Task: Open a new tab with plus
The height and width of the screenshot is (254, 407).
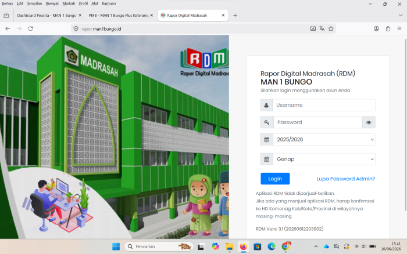Action: point(235,15)
